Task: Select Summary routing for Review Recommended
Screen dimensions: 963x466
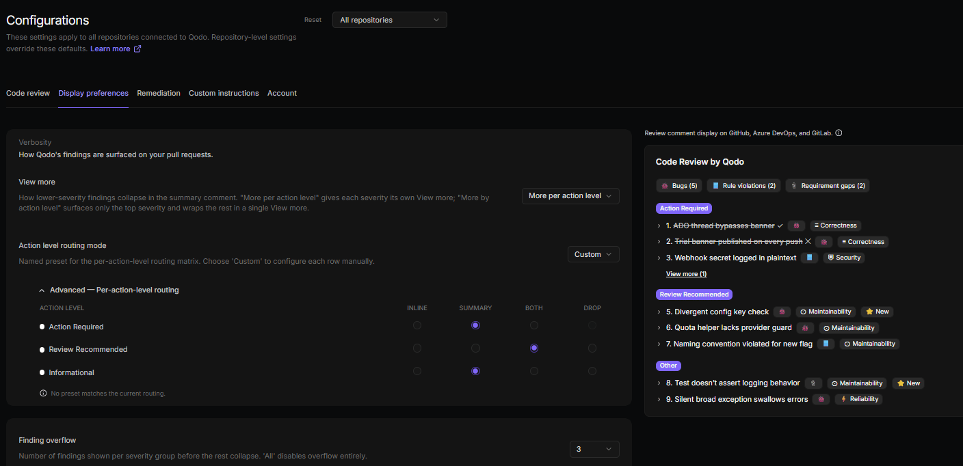Action: click(475, 348)
